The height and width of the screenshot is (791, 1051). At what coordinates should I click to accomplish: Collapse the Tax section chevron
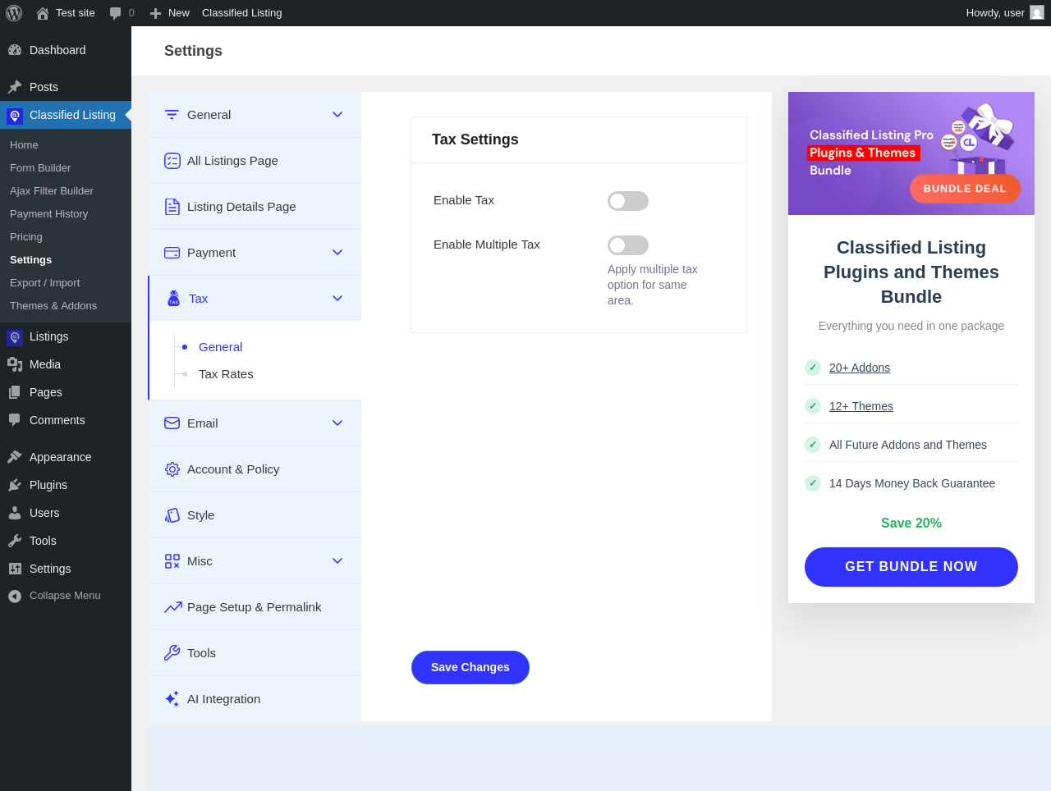tap(337, 299)
